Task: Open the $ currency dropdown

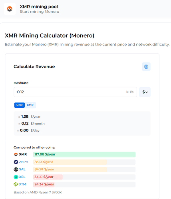Action: 145,92
